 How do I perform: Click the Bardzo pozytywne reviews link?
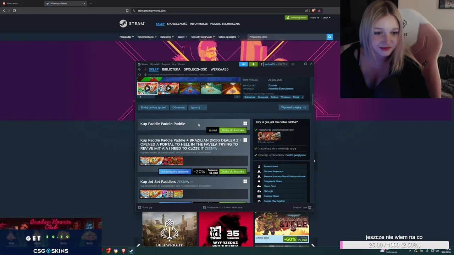(295, 155)
